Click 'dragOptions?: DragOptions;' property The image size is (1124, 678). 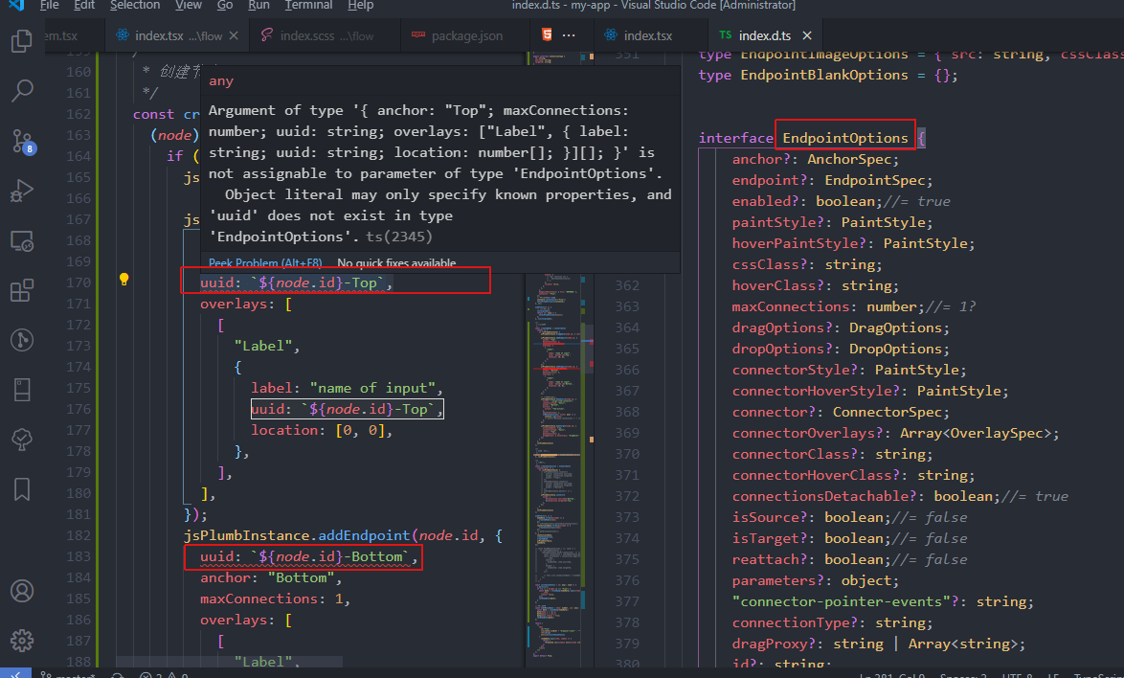841,328
